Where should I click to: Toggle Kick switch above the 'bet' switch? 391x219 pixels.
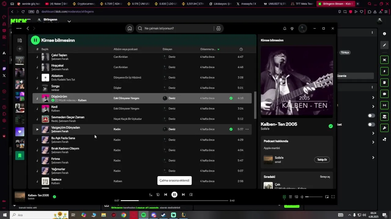coord(371,116)
